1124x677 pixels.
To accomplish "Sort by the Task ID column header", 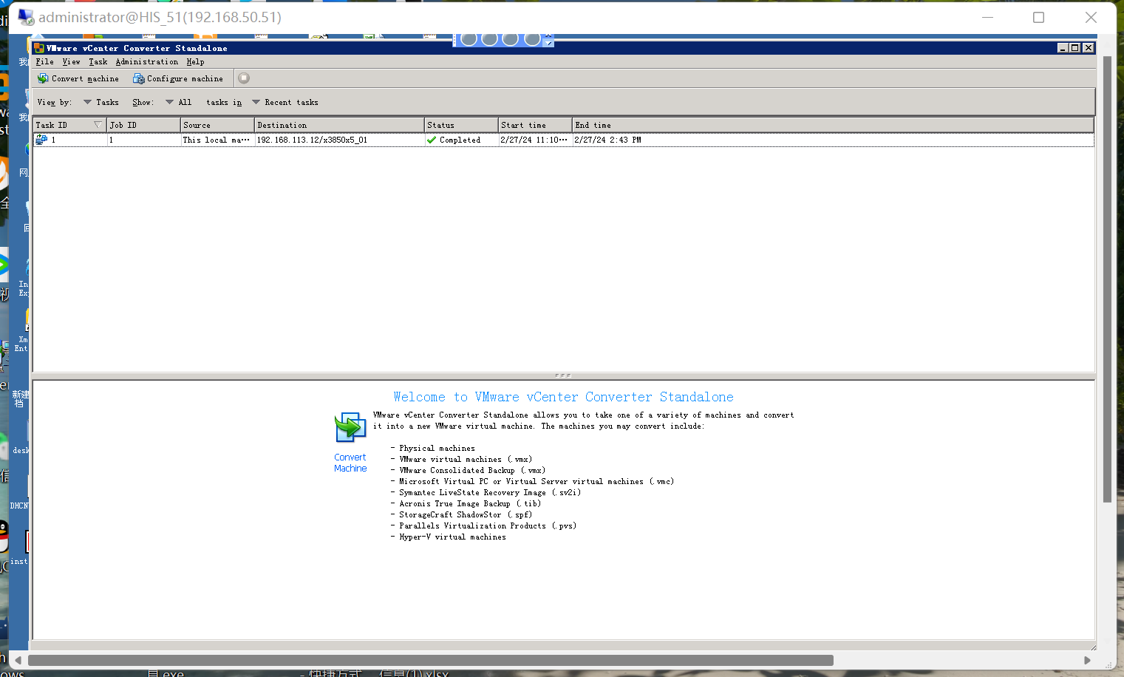I will point(69,125).
